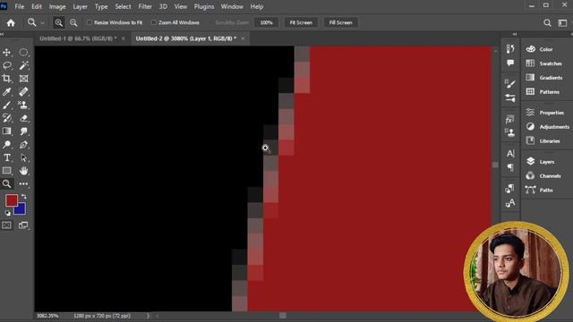The width and height of the screenshot is (573, 322).
Task: Open the Filter menu
Action: (145, 6)
